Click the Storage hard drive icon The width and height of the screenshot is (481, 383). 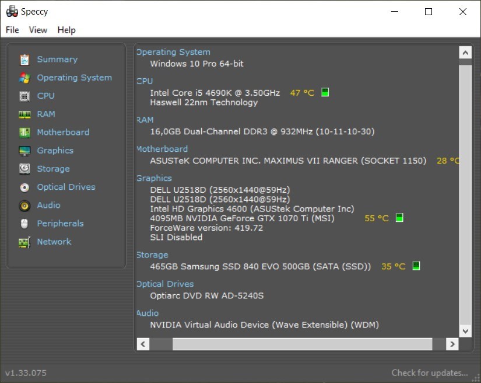(24, 169)
